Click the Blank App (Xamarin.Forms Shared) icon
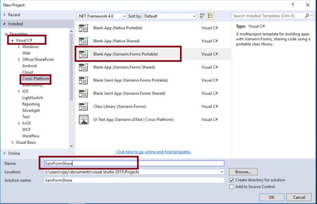 point(83,67)
